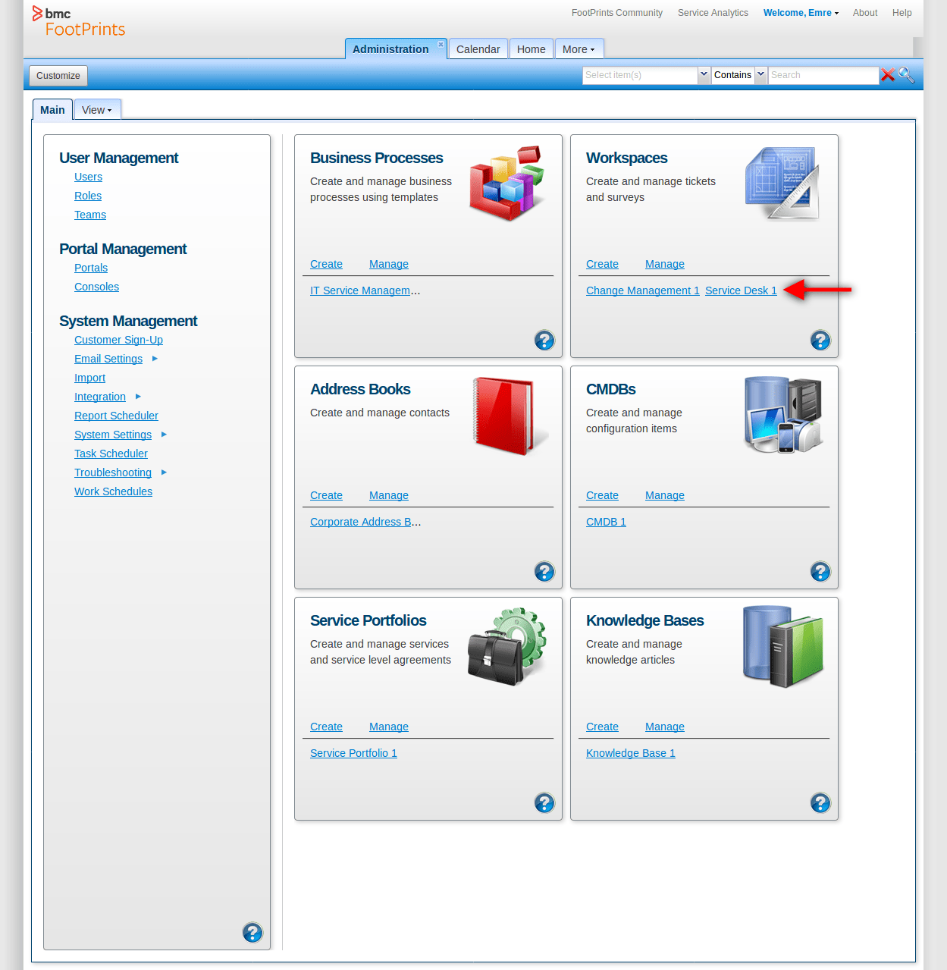Open the left sidebar help icon
Screen dimensions: 947x970
(252, 933)
